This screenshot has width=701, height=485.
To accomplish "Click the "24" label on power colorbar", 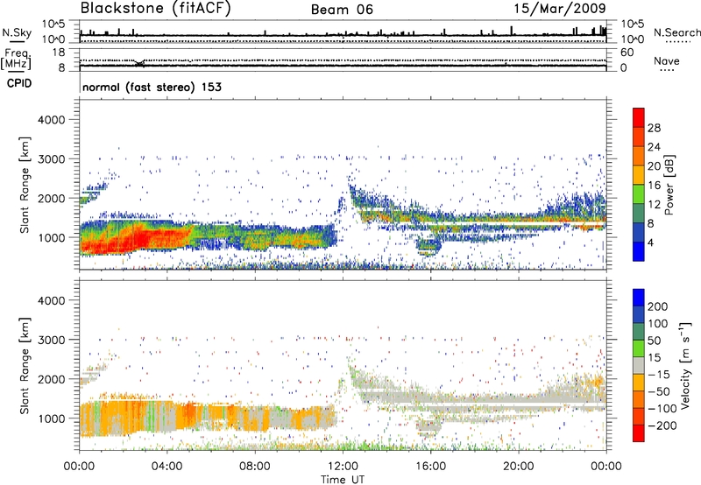I will click(x=654, y=147).
